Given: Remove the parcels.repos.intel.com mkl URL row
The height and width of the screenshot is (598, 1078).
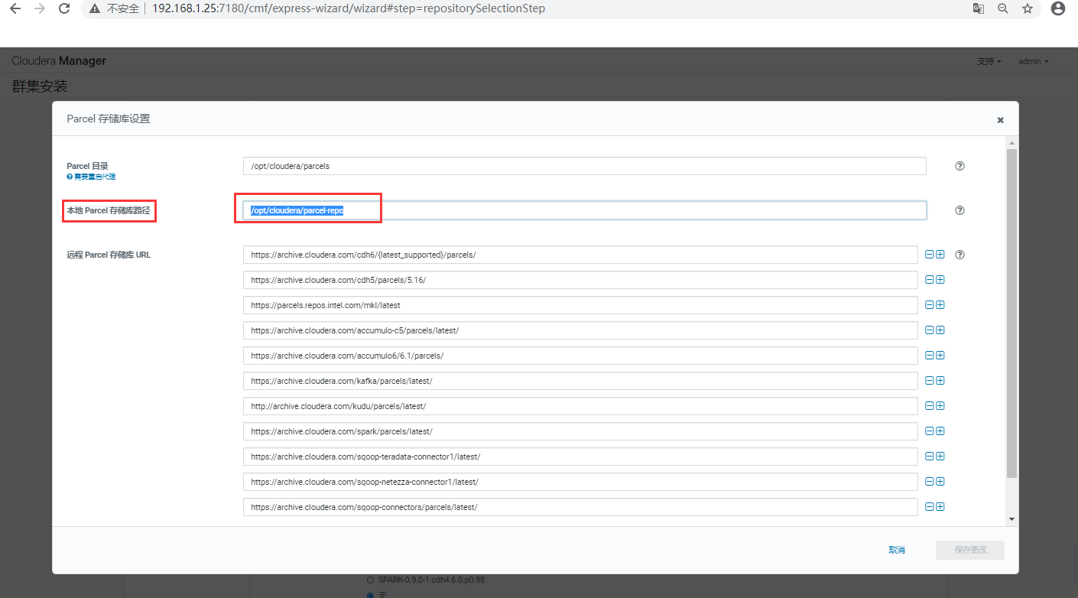Looking at the screenshot, I should tap(930, 305).
